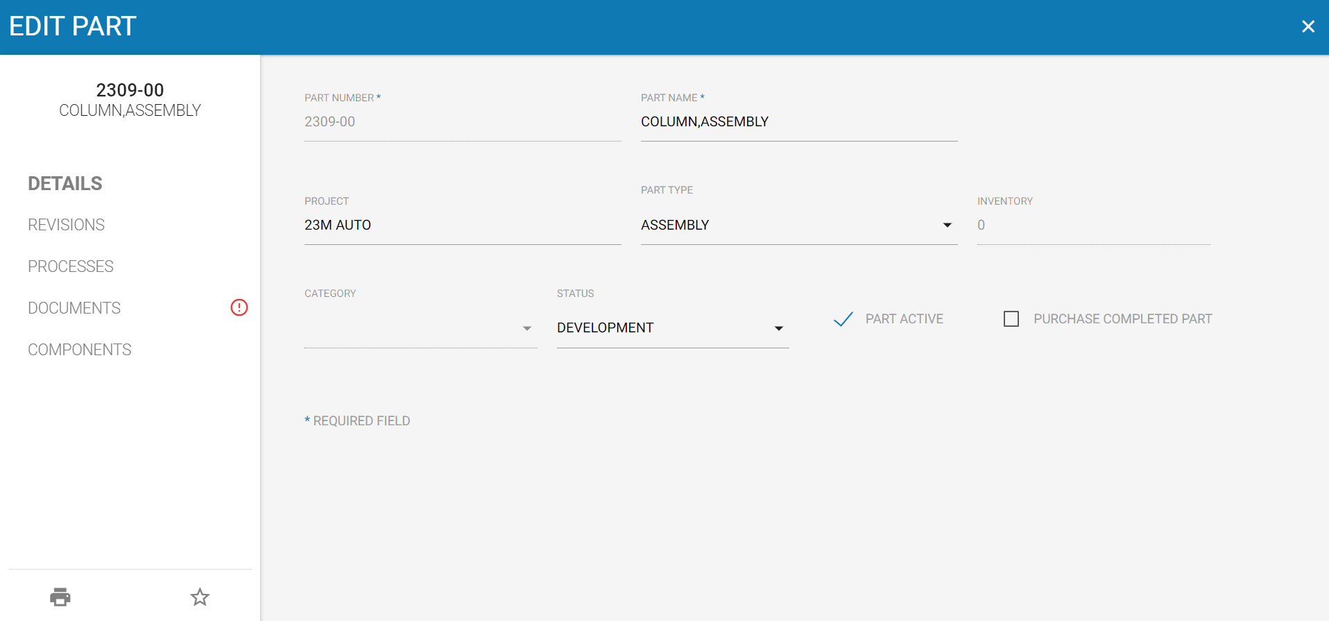Viewport: 1329px width, 621px height.
Task: Click the print icon in sidebar footer
Action: click(x=60, y=597)
